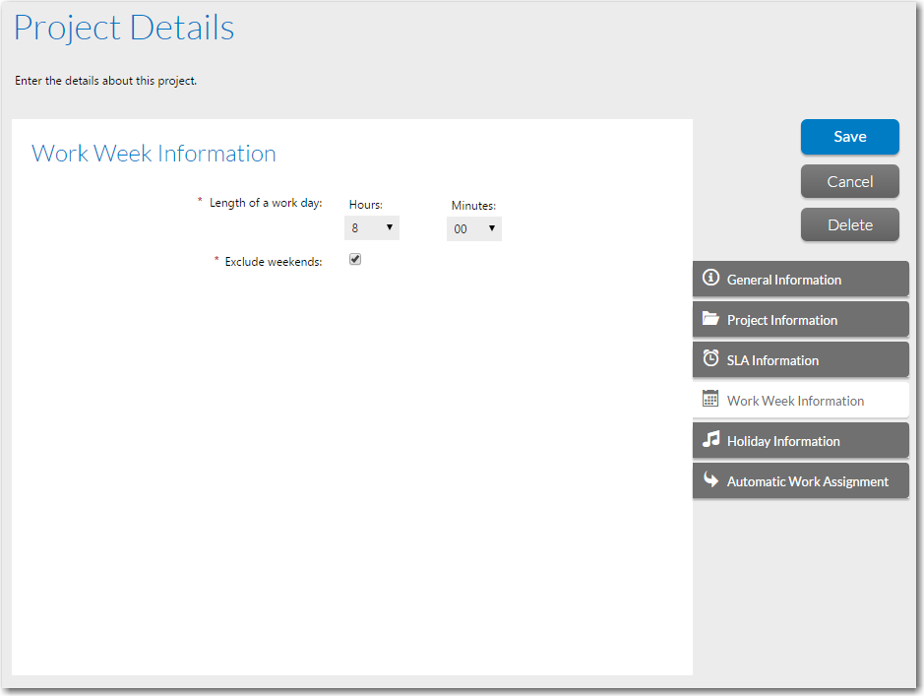Click the 'Exclude weekends:' field label
The height and width of the screenshot is (696, 924).
click(274, 262)
